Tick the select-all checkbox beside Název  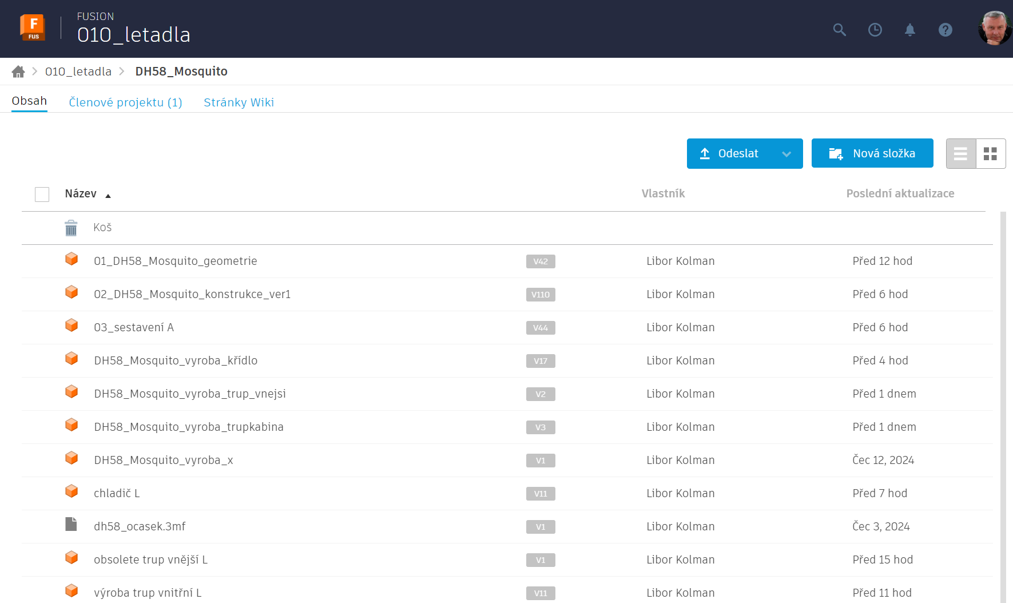(x=42, y=195)
